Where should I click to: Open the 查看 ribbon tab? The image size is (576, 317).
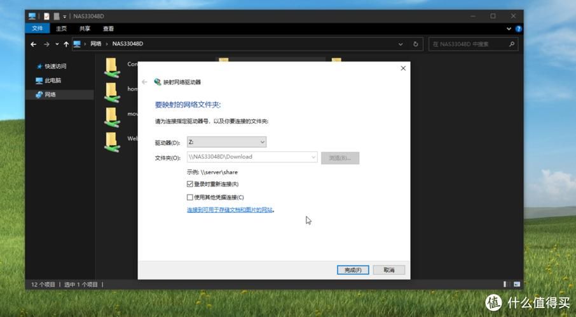click(108, 29)
